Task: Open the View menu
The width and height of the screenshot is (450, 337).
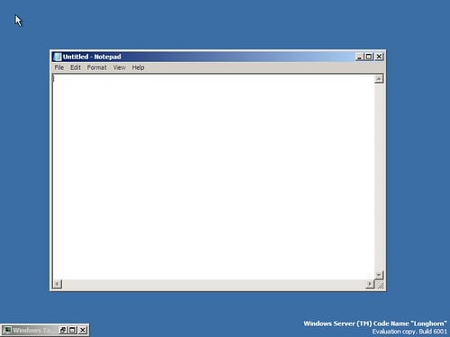Action: [x=119, y=67]
